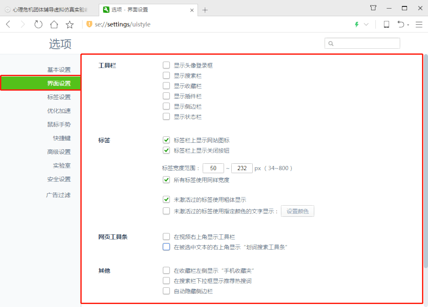
Task: Enable 显示收藏栏 checkbox
Action: 166,86
